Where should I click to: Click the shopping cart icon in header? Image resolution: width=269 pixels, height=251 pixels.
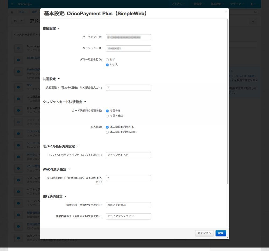(12, 4)
